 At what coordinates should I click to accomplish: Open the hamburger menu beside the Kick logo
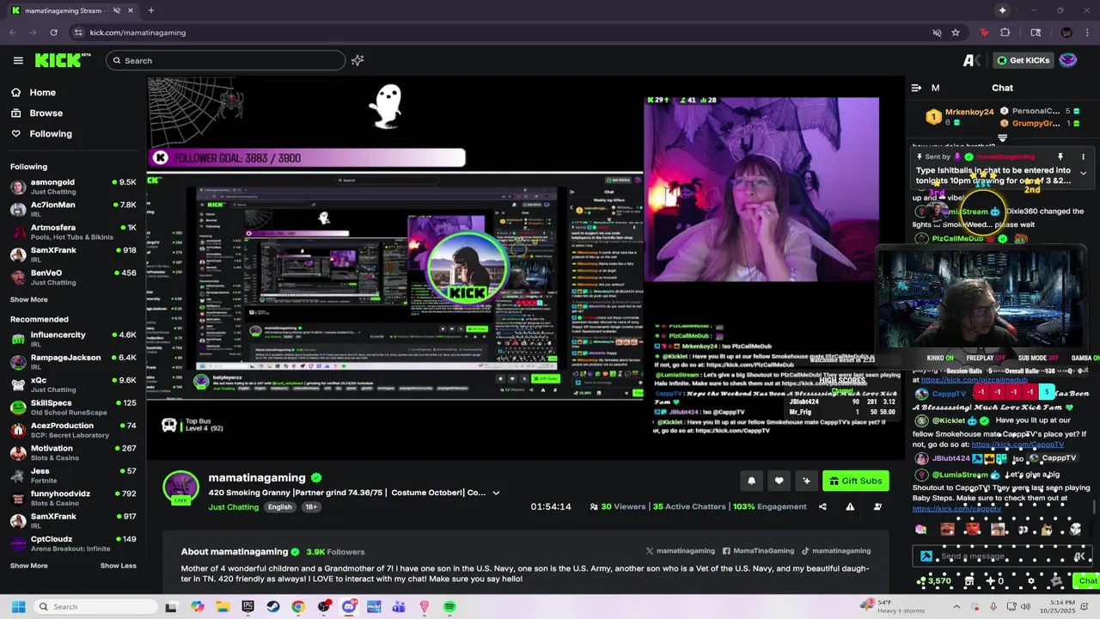18,60
